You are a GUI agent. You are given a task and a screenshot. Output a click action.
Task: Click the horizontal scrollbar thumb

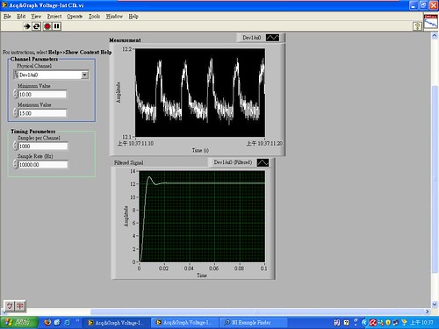click(x=257, y=311)
